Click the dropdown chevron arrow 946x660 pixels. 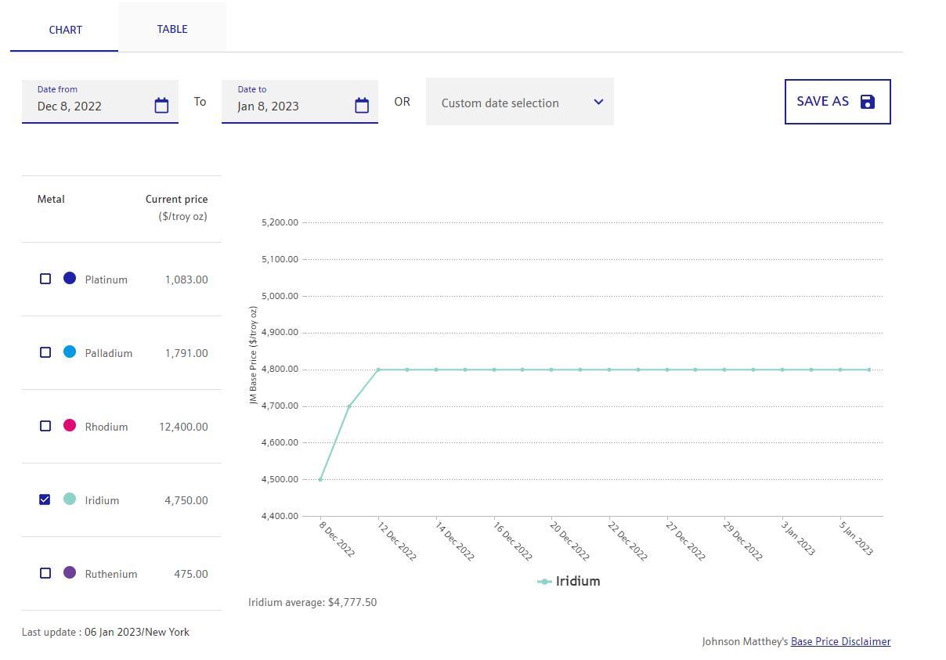[598, 102]
